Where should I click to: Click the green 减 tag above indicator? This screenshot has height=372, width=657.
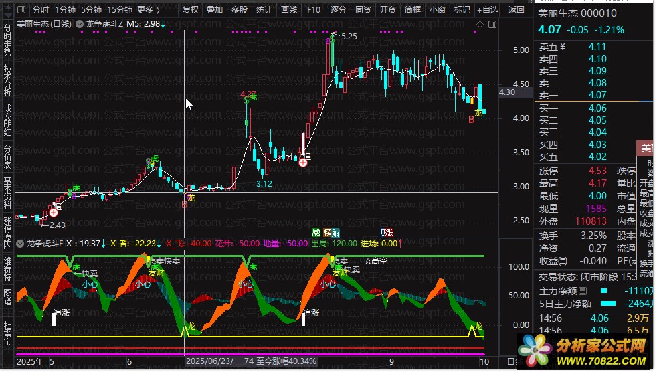(316, 233)
